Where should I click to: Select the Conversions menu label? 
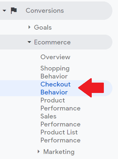[x=45, y=11]
